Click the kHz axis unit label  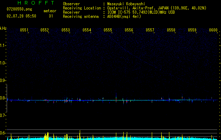pyautogui.click(x=3, y=28)
